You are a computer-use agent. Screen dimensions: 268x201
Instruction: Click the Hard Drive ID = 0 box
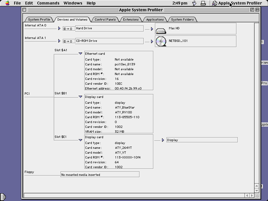69,29
